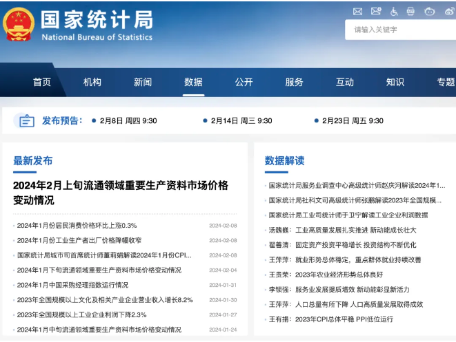Open the accessibility wheelchair icon
The image size is (456, 342).
click(394, 12)
